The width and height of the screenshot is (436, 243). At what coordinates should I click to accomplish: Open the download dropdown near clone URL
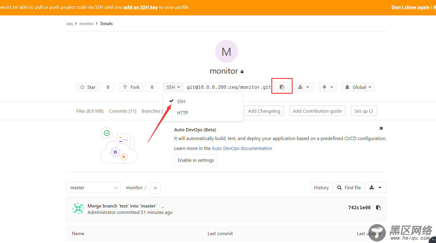pos(304,87)
